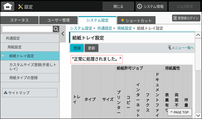Click システム設定 breadcrumb link
Image resolution: width=202 pixels, height=119 pixels.
tap(81, 28)
